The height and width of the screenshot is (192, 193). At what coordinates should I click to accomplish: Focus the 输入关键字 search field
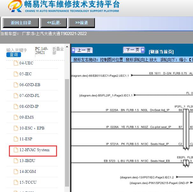coord(17,50)
